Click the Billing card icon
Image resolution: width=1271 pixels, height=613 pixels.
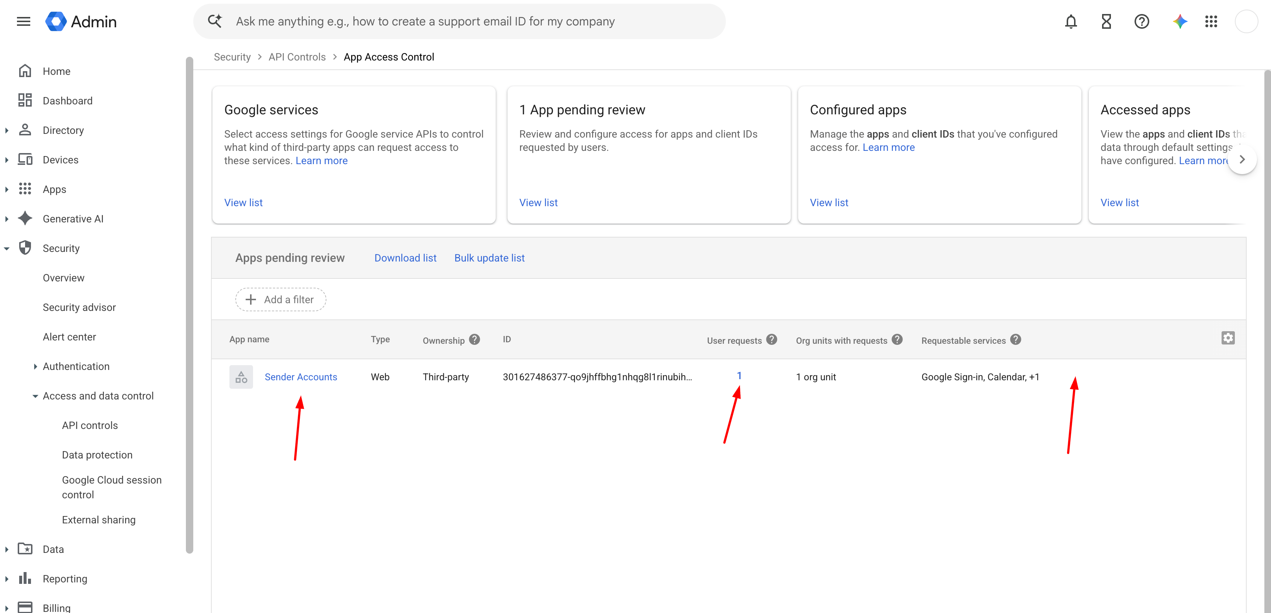(25, 607)
